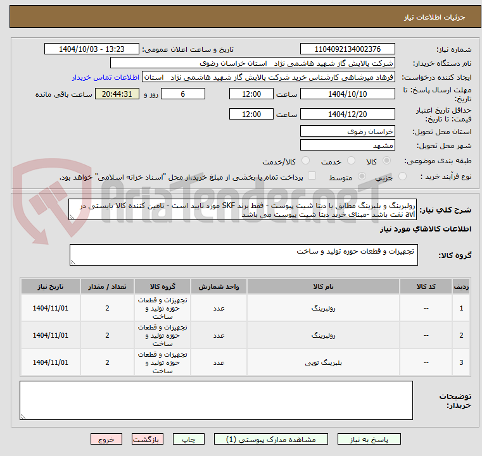Click the delivery province field خراسان رضوی

tap(347, 131)
